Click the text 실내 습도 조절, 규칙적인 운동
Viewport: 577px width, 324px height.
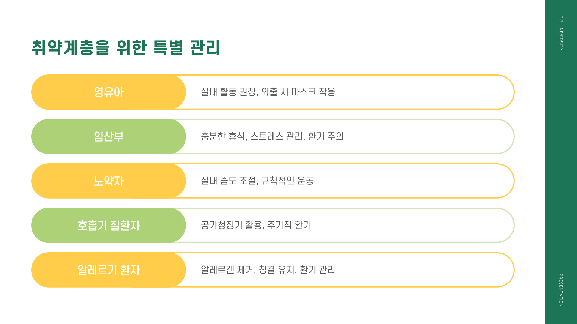point(257,181)
